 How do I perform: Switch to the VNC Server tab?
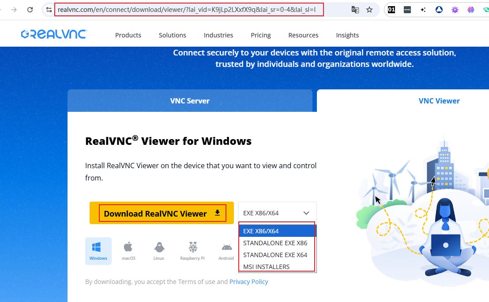click(x=190, y=101)
